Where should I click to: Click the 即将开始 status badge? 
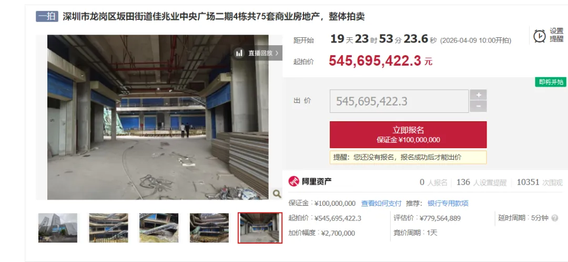tap(550, 82)
